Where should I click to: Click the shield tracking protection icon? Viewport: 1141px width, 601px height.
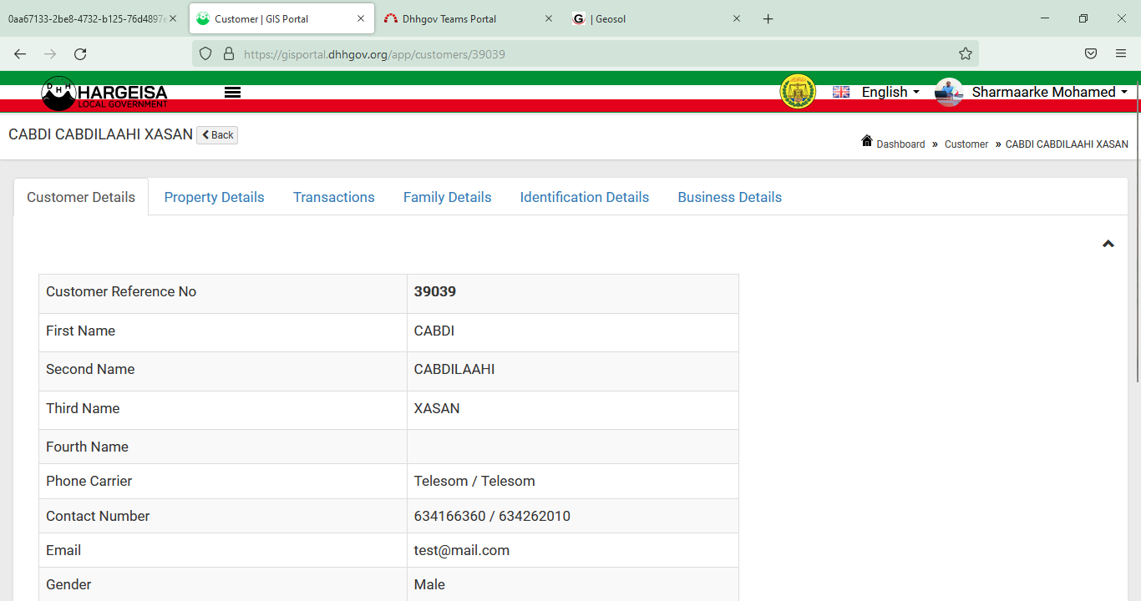205,53
